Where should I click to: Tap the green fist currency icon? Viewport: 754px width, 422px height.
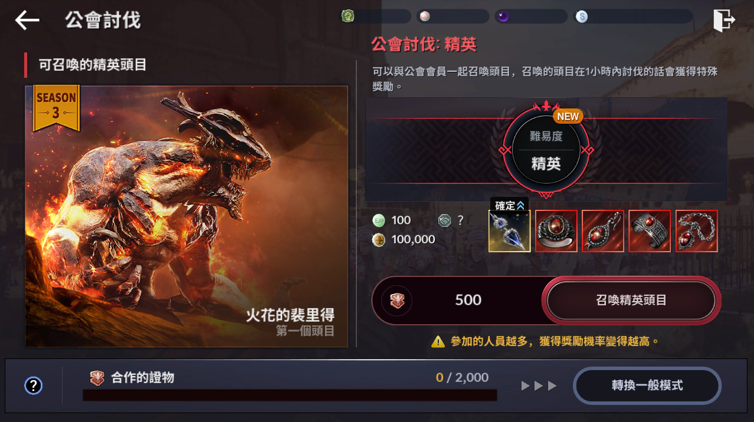pos(348,17)
